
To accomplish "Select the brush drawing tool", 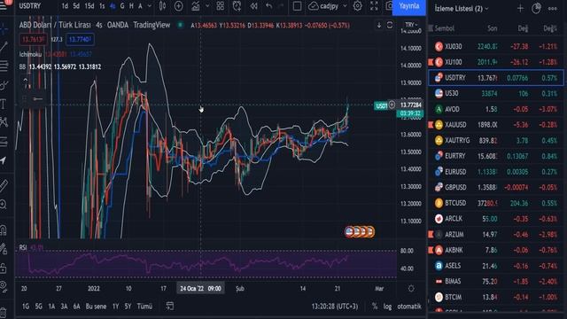I will [4, 85].
